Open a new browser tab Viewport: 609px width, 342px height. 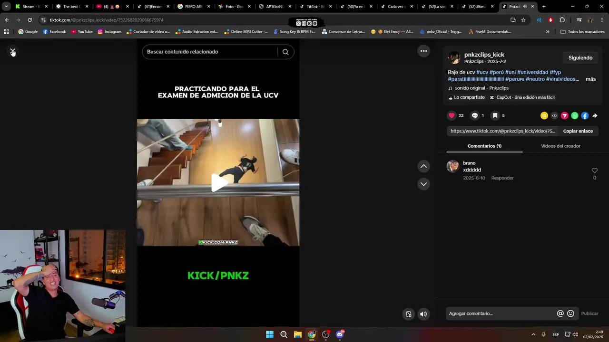tap(544, 7)
